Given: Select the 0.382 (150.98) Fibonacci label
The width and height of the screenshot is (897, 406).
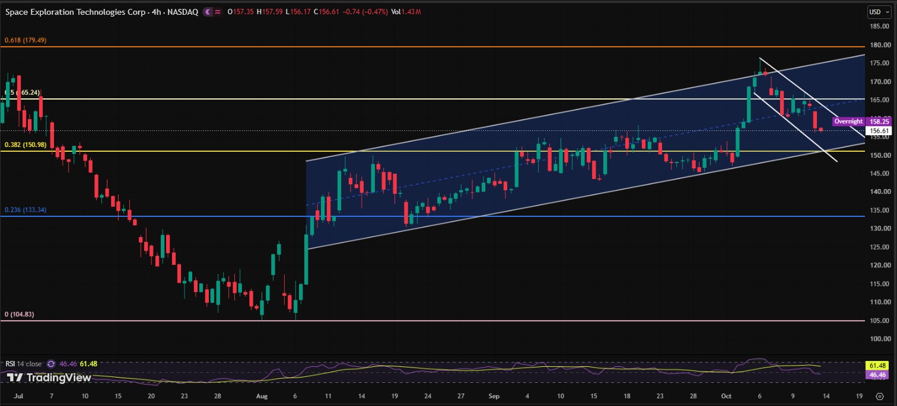Looking at the screenshot, I should tap(26, 145).
